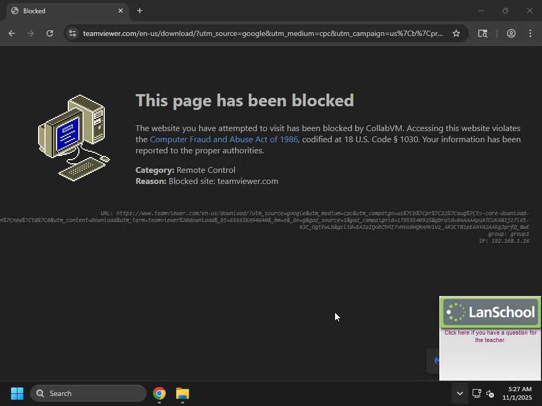The width and height of the screenshot is (542, 406).
Task: Click the 'This page has been blocked' heading
Action: click(245, 101)
